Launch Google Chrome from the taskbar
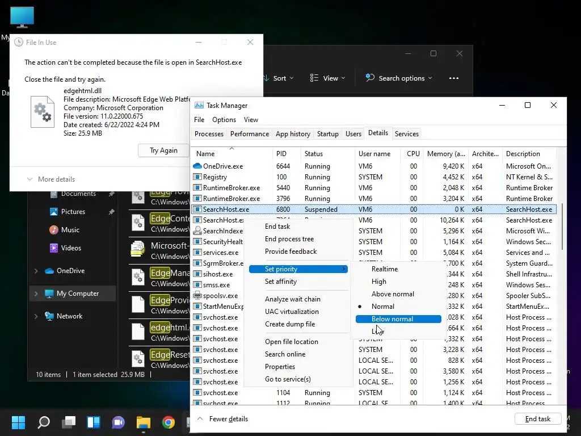 (168, 422)
